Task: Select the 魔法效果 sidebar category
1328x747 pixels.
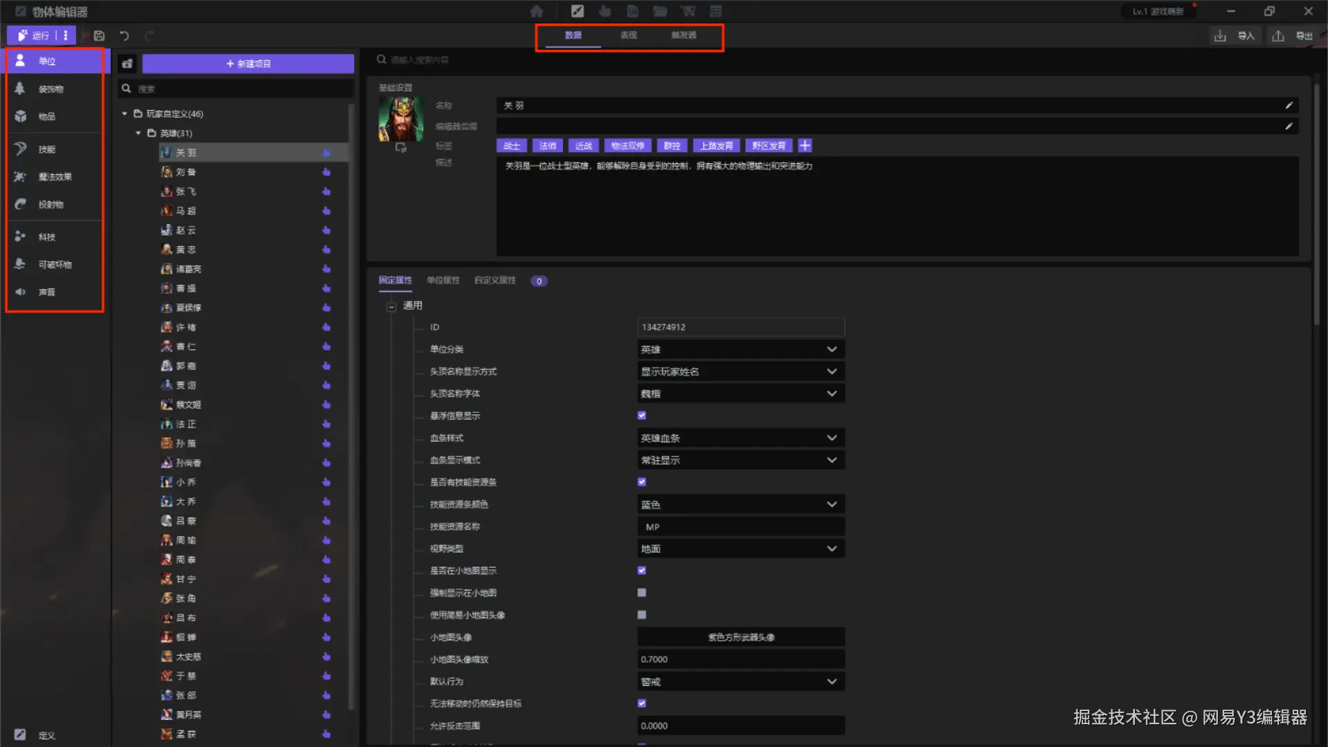Action: click(54, 177)
